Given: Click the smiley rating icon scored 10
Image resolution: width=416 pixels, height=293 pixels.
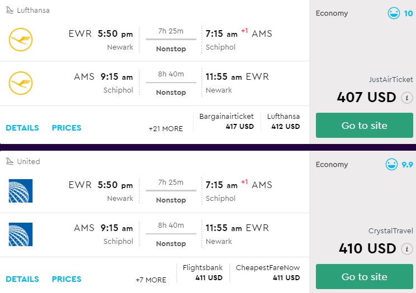Looking at the screenshot, I should pyautogui.click(x=394, y=13).
